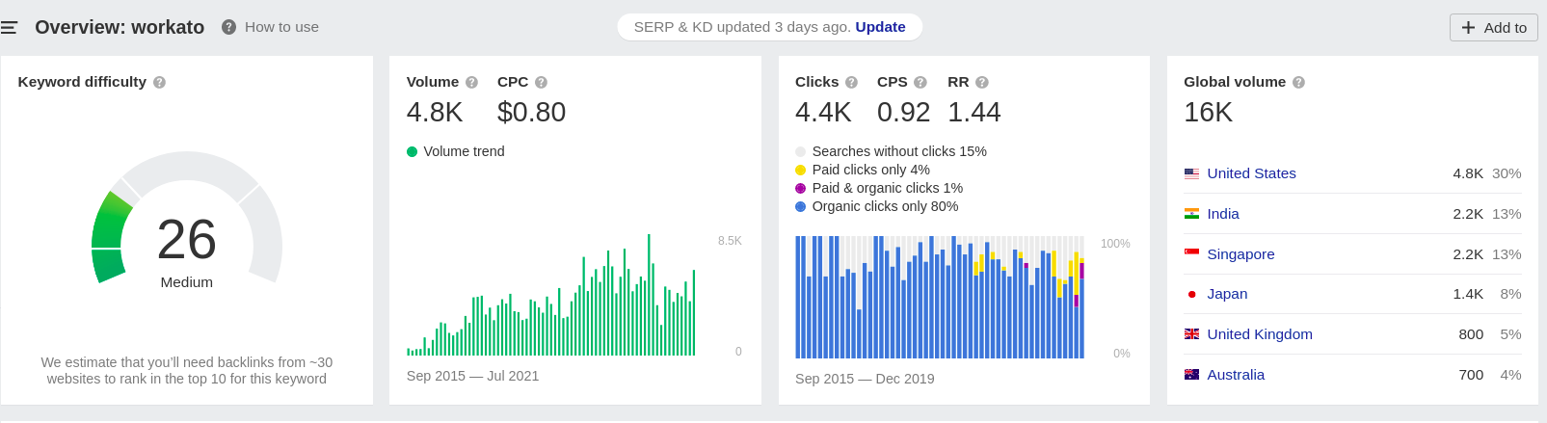Screen dimensions: 1547x423
Task: Click grey Searches without clicks legend dot
Action: tap(800, 151)
